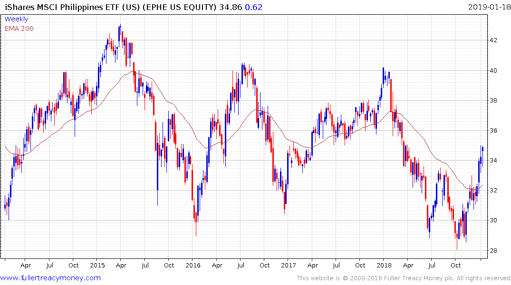
Task: Click the 2015 time axis label
Action: click(x=97, y=265)
